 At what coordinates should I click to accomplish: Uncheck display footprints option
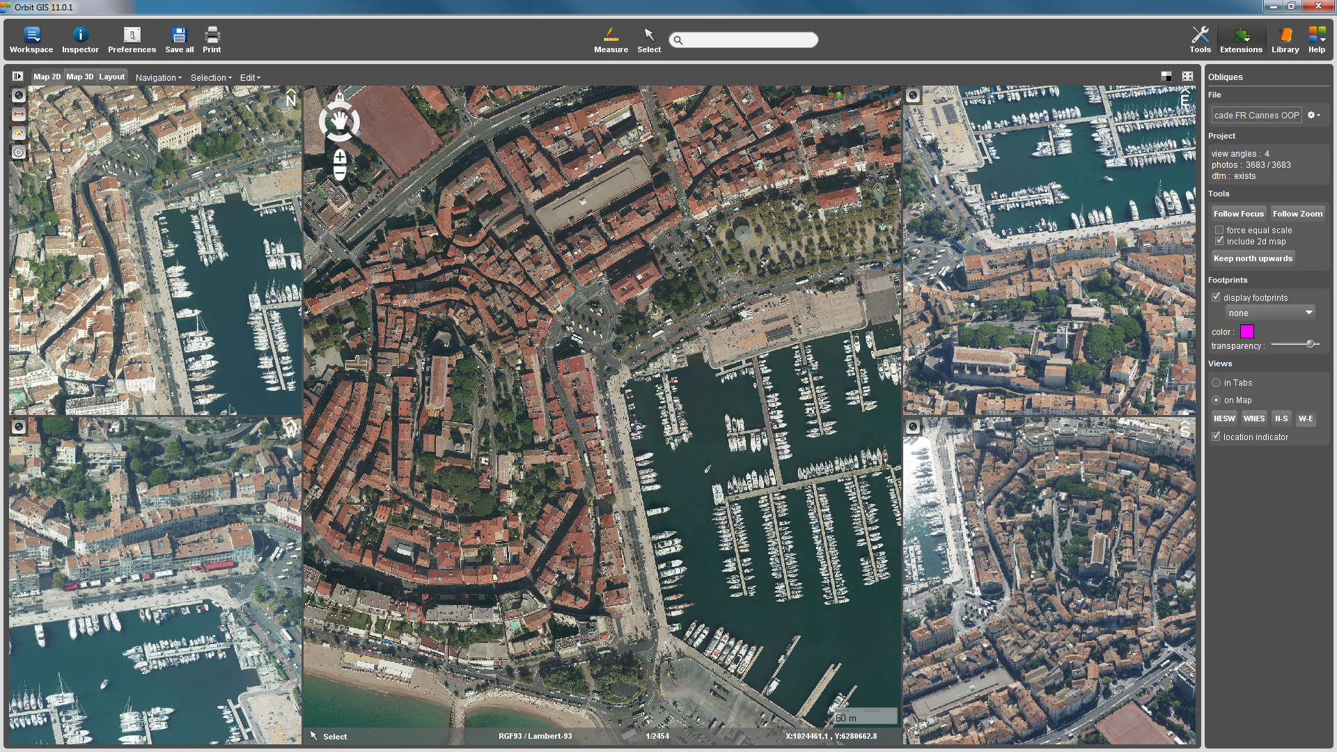point(1216,297)
